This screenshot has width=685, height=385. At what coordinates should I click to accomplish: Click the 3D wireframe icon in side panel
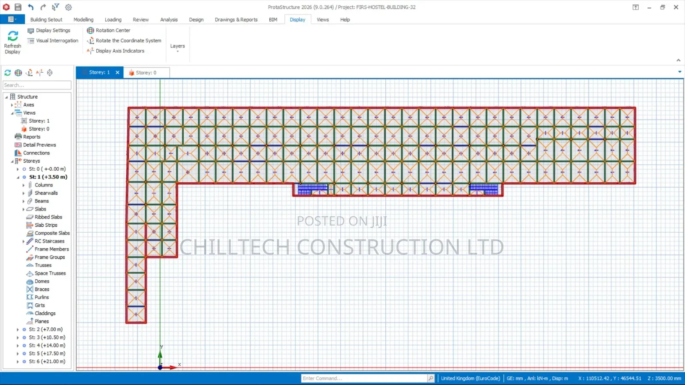(50, 73)
